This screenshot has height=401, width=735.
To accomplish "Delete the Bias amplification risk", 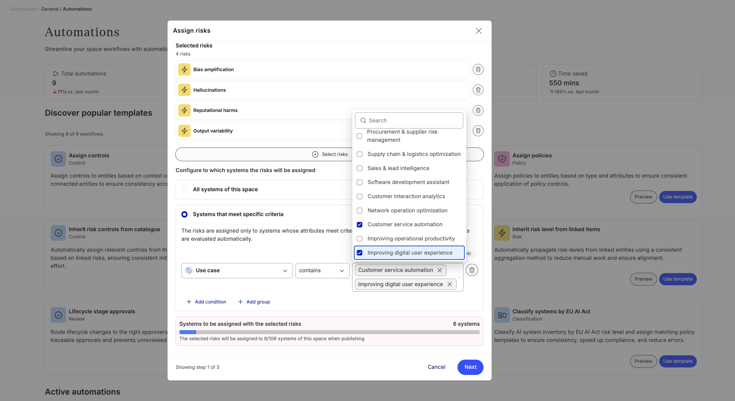I will point(478,69).
